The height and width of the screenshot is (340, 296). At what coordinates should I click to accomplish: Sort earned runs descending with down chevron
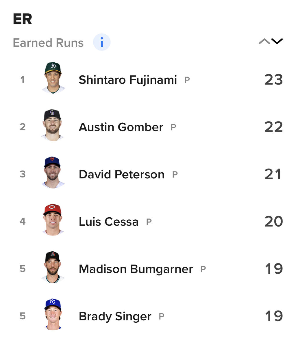pos(277,41)
